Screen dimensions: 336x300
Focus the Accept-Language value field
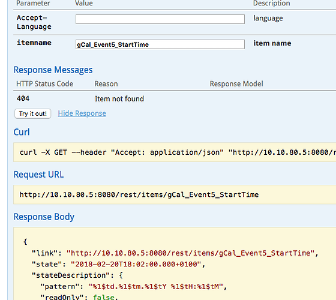tap(160, 19)
